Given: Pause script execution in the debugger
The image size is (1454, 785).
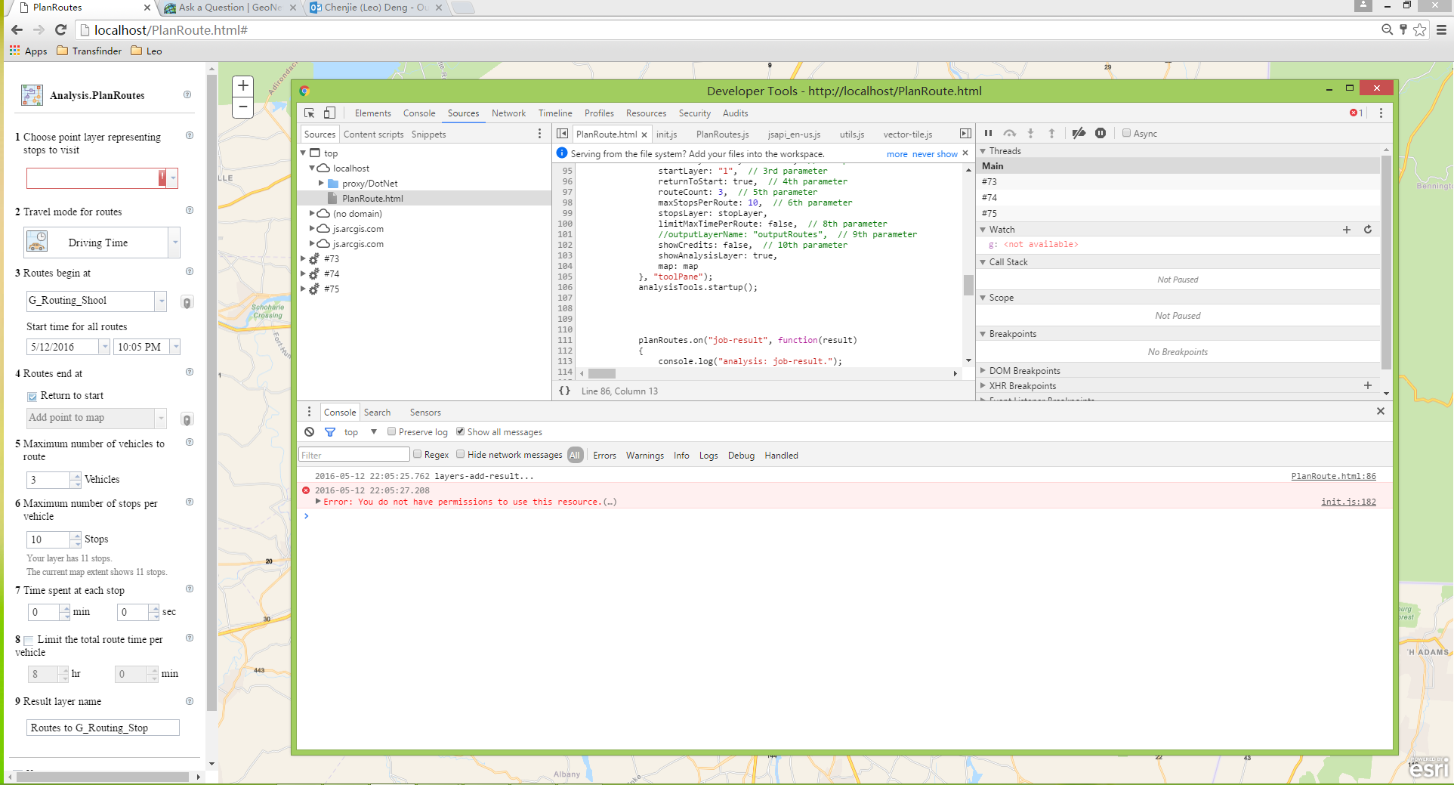Looking at the screenshot, I should pyautogui.click(x=988, y=134).
